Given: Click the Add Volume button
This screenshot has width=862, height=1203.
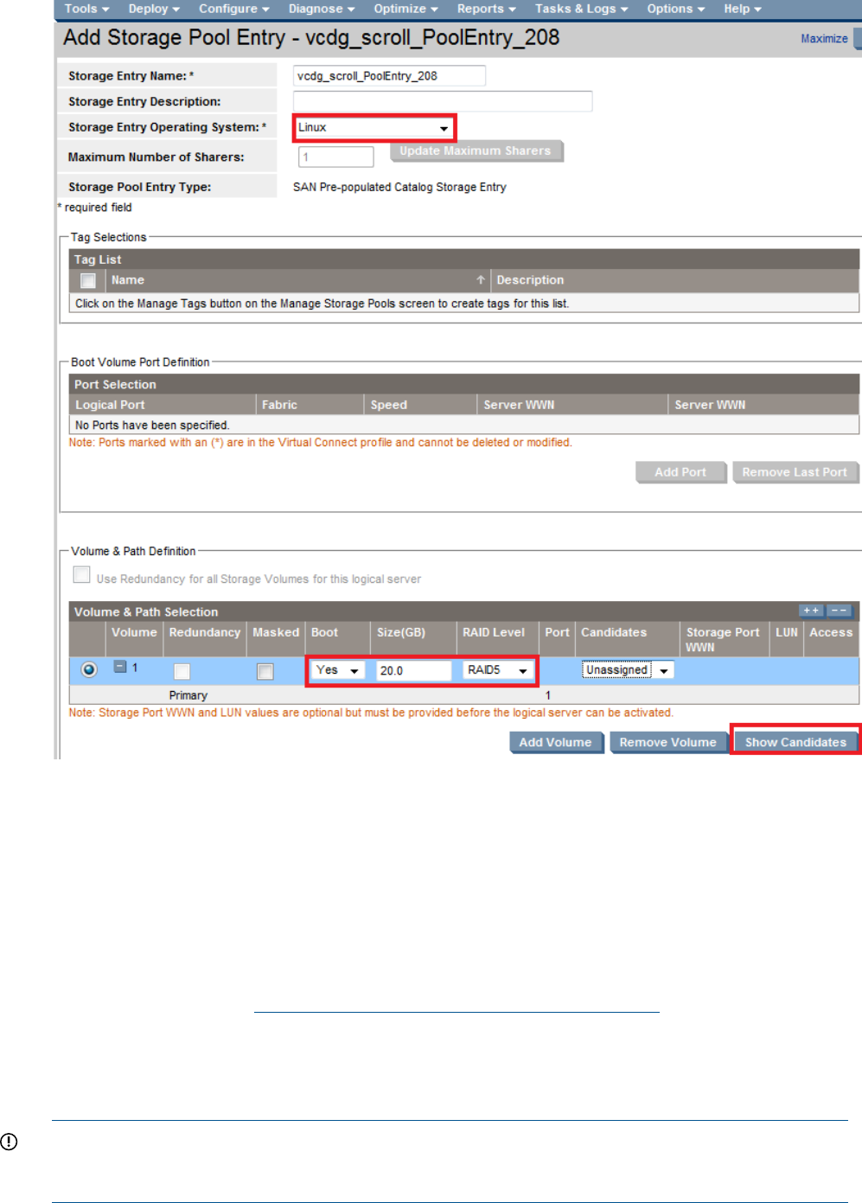Looking at the screenshot, I should click(x=556, y=742).
